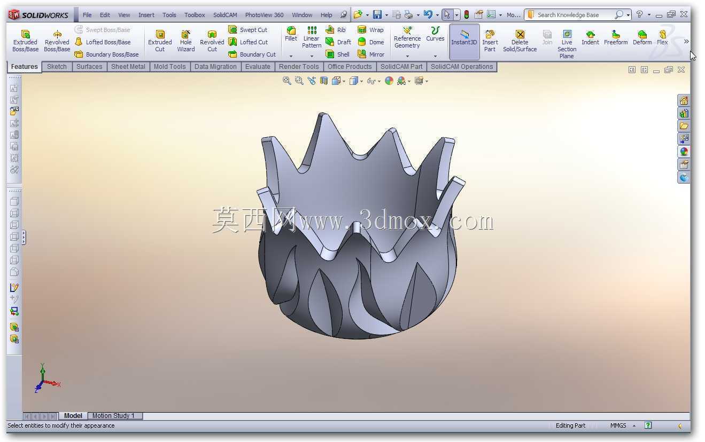Open the SolidCAM Operations tab
This screenshot has height=442, width=705.
click(x=462, y=67)
